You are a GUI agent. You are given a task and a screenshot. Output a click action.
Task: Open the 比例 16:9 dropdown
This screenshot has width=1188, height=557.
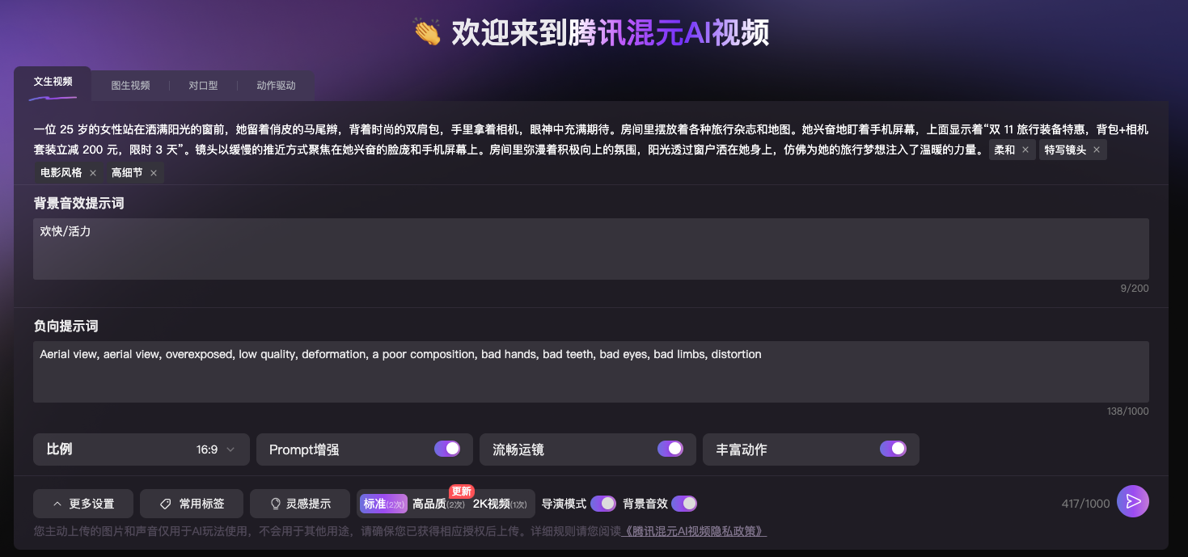point(142,449)
